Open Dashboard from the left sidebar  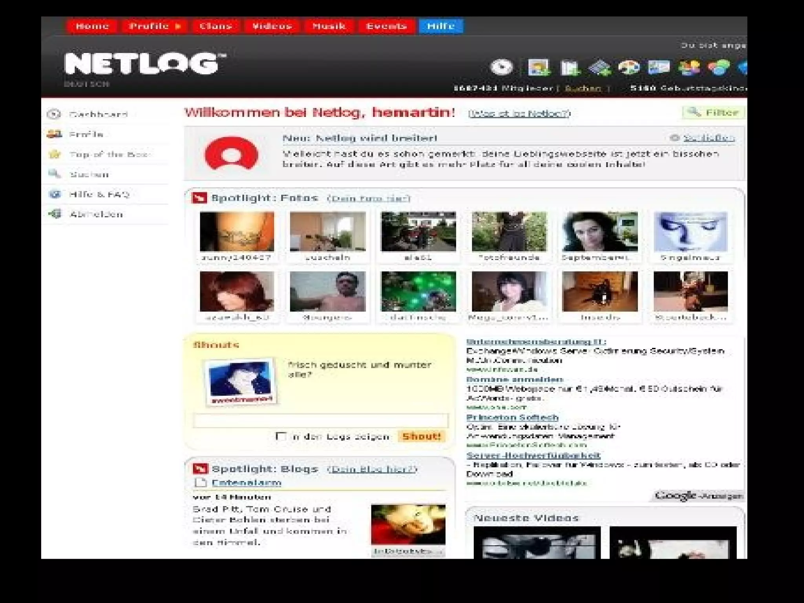coord(98,114)
